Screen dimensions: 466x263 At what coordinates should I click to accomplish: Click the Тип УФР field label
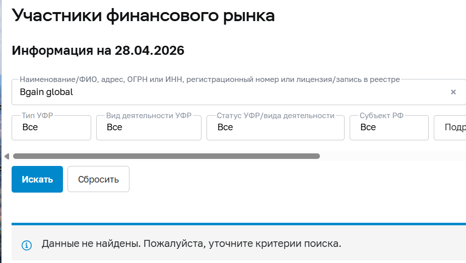tap(38, 116)
